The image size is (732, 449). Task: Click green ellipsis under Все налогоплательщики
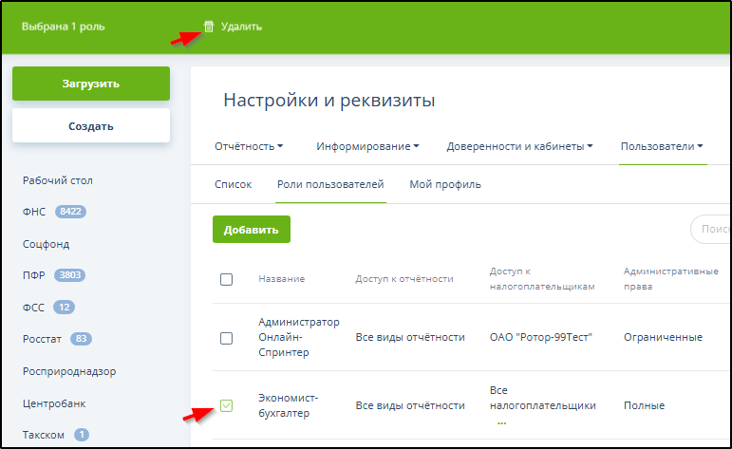click(502, 422)
